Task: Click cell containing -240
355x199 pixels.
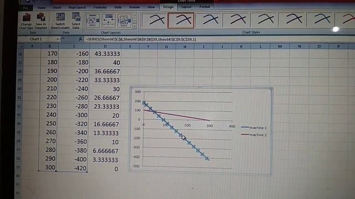Action: click(x=74, y=88)
